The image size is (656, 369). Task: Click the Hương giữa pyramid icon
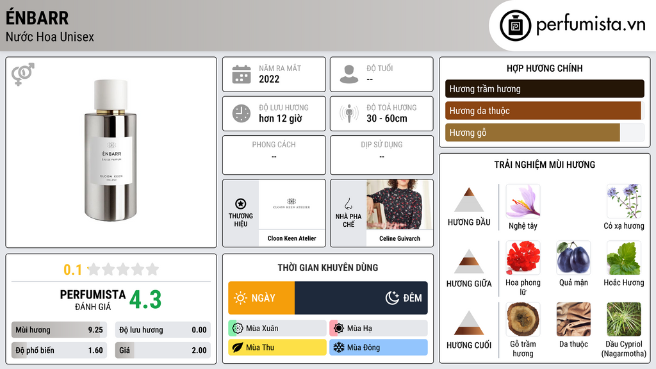pyautogui.click(x=469, y=261)
